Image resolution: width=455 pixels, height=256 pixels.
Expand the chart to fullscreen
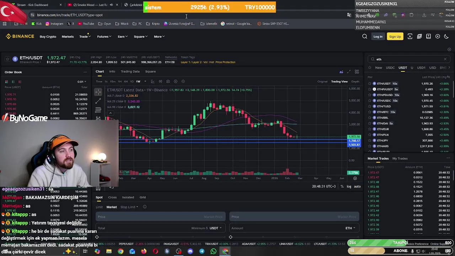[x=349, y=72]
